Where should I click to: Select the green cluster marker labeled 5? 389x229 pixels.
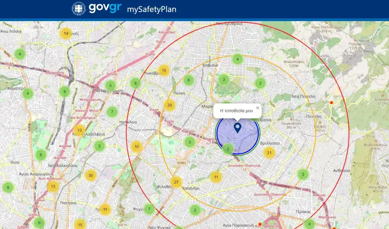(x=111, y=85)
